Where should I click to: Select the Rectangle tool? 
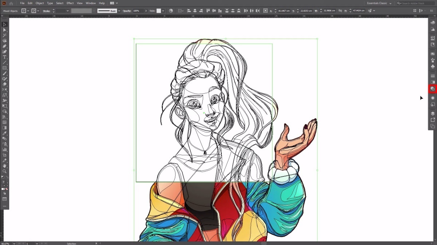[x=5, y=68]
